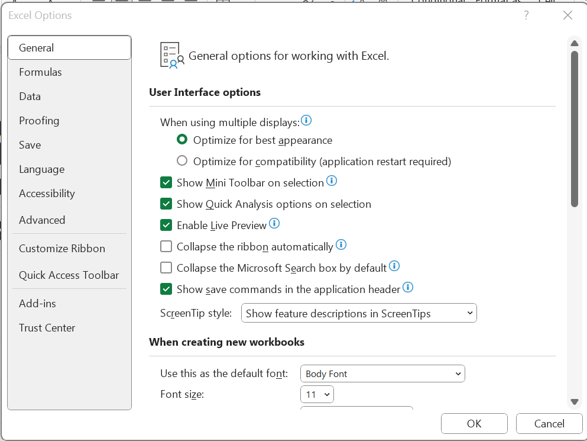Select Optimize for compatibility radio button
Viewport: 587px width, 441px height.
[181, 160]
